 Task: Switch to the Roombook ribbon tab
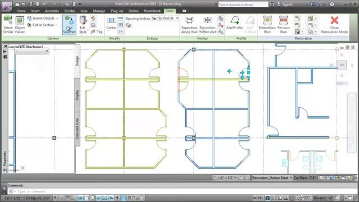(152, 11)
